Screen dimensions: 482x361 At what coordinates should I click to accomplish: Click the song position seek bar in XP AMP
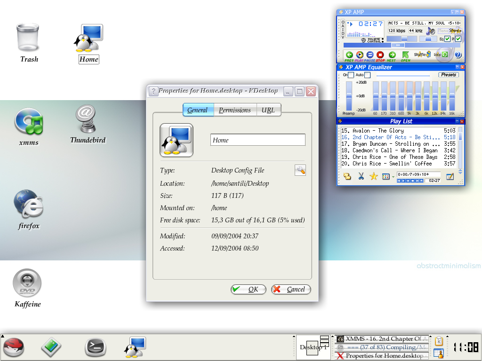402,45
